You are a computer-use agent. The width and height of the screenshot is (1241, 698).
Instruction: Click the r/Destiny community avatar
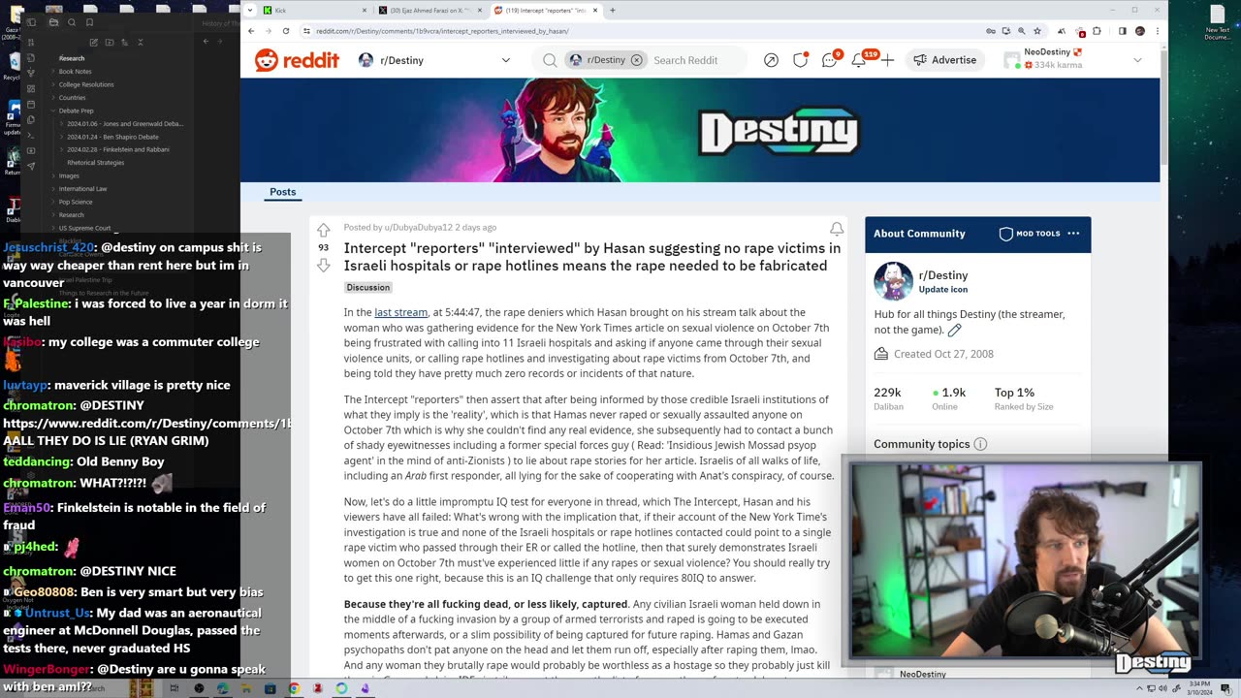tap(893, 281)
